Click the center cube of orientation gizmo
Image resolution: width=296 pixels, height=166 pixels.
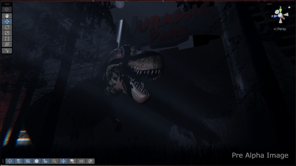tap(281, 15)
